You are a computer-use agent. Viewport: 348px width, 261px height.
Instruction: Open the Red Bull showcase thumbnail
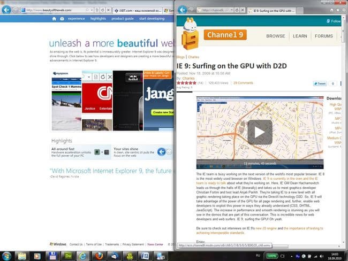coord(128,101)
